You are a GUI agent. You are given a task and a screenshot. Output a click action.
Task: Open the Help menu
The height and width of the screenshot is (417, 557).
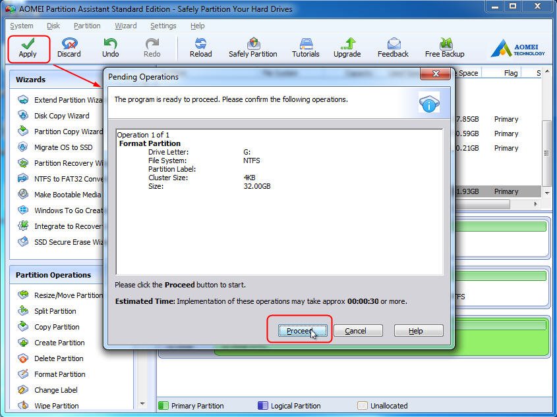198,26
